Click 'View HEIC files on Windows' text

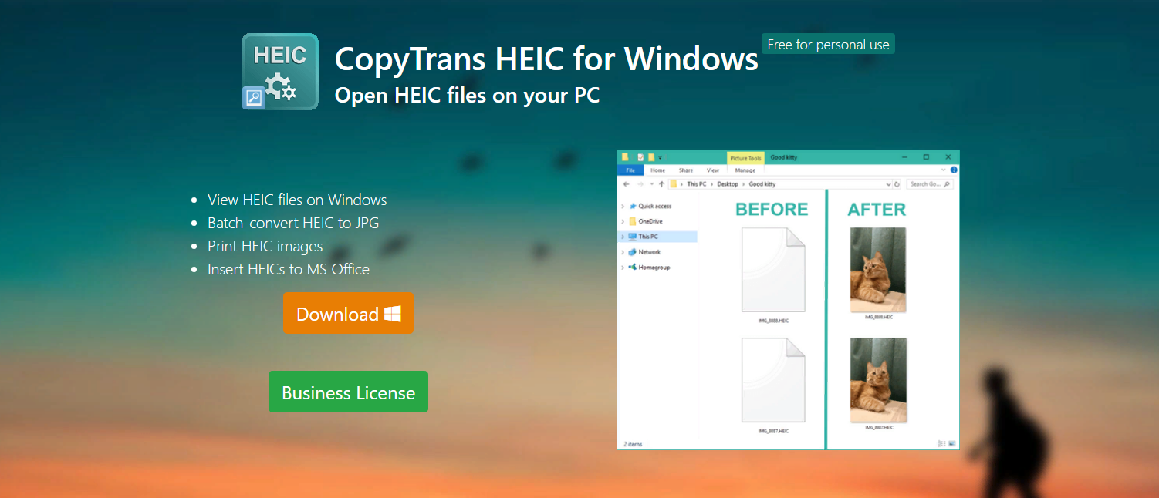point(297,200)
